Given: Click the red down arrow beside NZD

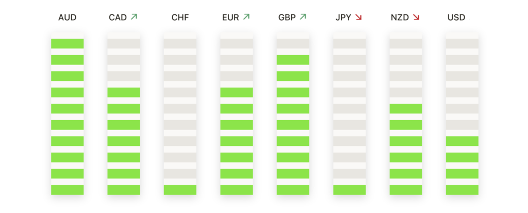Looking at the screenshot, I should (416, 17).
